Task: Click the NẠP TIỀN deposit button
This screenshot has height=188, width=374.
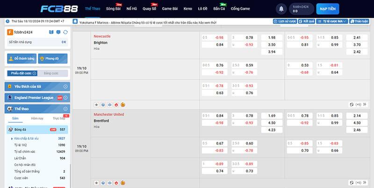Action: (x=327, y=9)
